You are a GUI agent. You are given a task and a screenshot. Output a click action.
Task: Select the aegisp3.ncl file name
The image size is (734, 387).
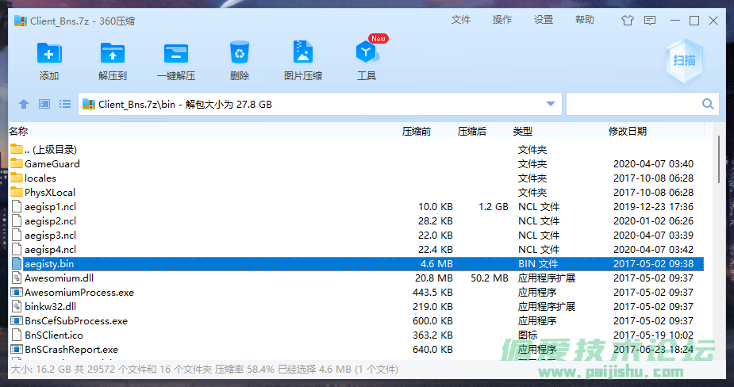51,235
